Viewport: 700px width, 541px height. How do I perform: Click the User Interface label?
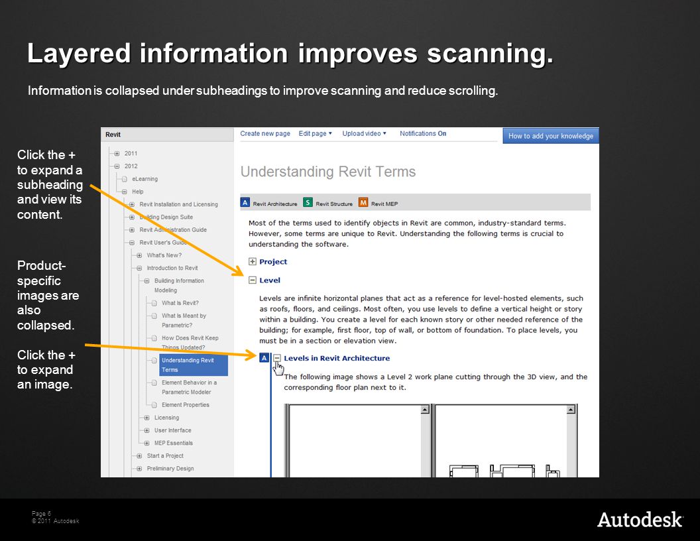click(x=173, y=430)
